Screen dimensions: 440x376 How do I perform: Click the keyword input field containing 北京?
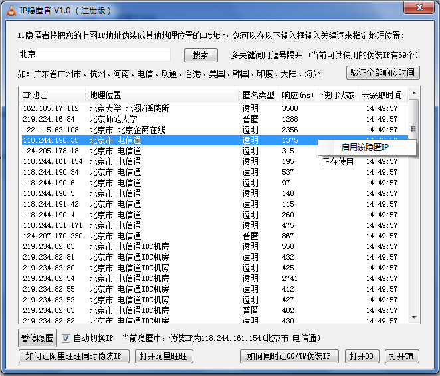click(x=94, y=54)
